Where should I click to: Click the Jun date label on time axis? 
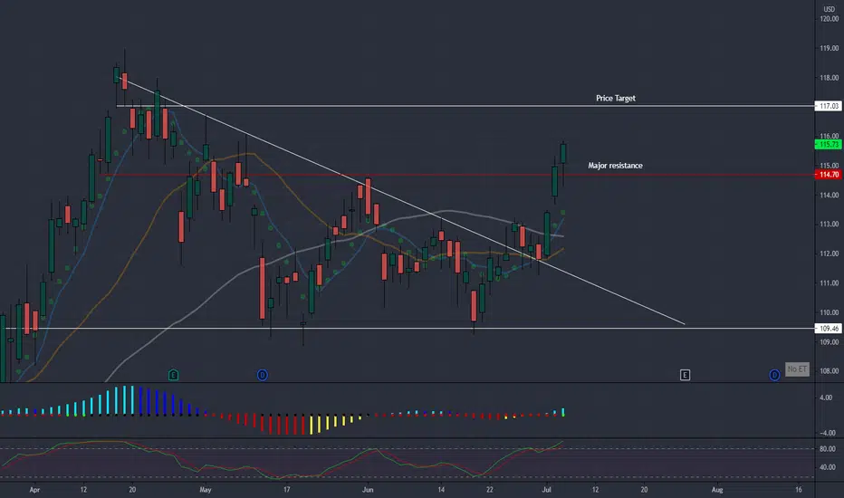pyautogui.click(x=368, y=490)
